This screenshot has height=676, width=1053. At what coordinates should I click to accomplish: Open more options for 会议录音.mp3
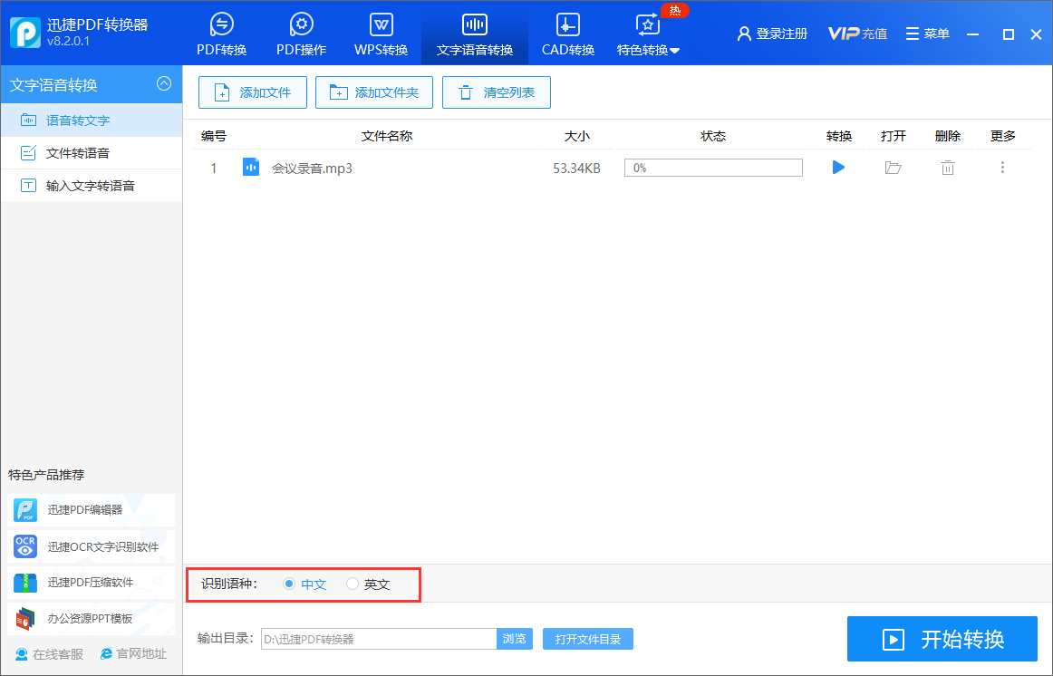[1002, 168]
